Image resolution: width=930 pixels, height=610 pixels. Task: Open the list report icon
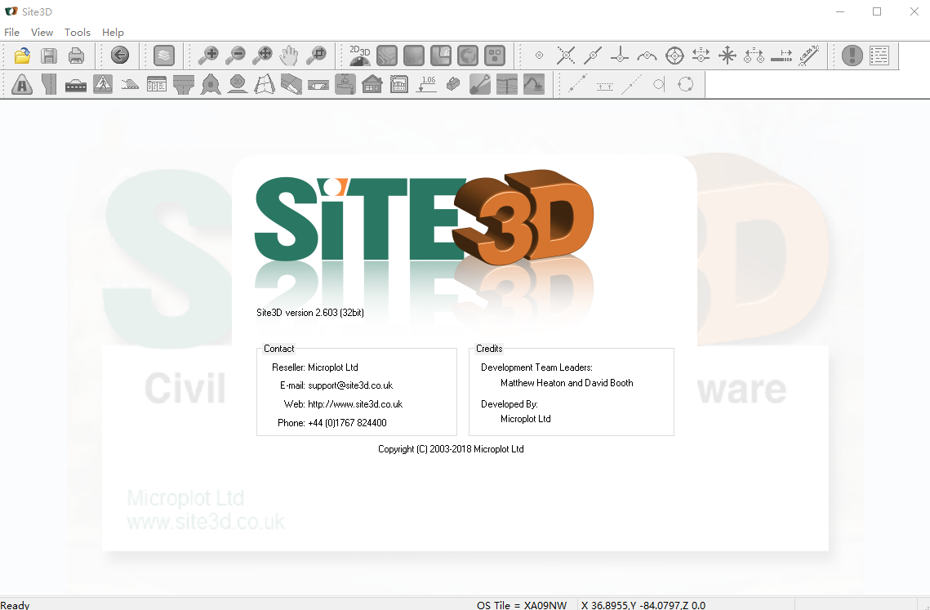point(879,56)
